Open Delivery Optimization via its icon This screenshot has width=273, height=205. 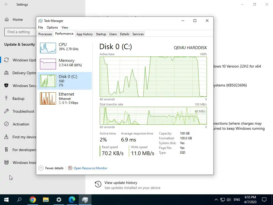(6, 73)
